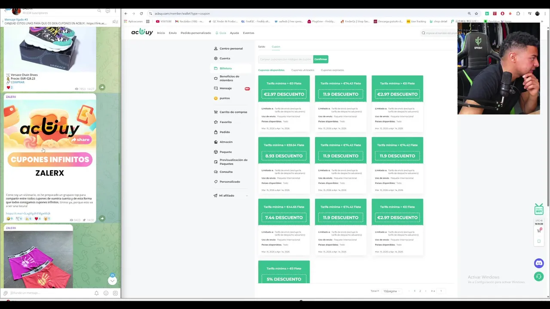Viewport: 550px width, 309px height.
Task: Select the Cupones expirados tab
Action: 332,70
